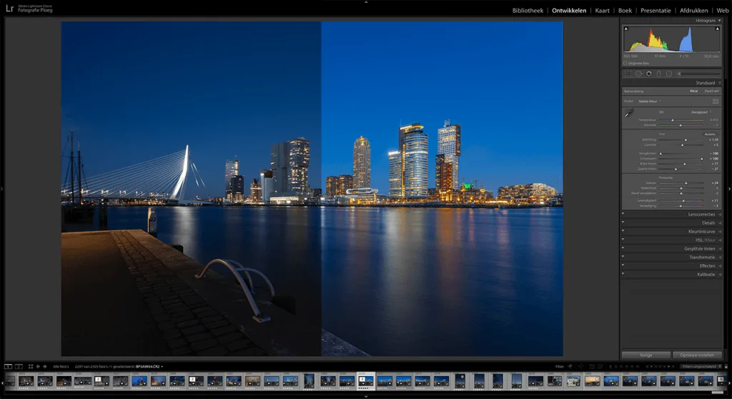Screen dimensions: 732x399
Task: Open the white balance Aangepast dropdown
Action: point(701,112)
